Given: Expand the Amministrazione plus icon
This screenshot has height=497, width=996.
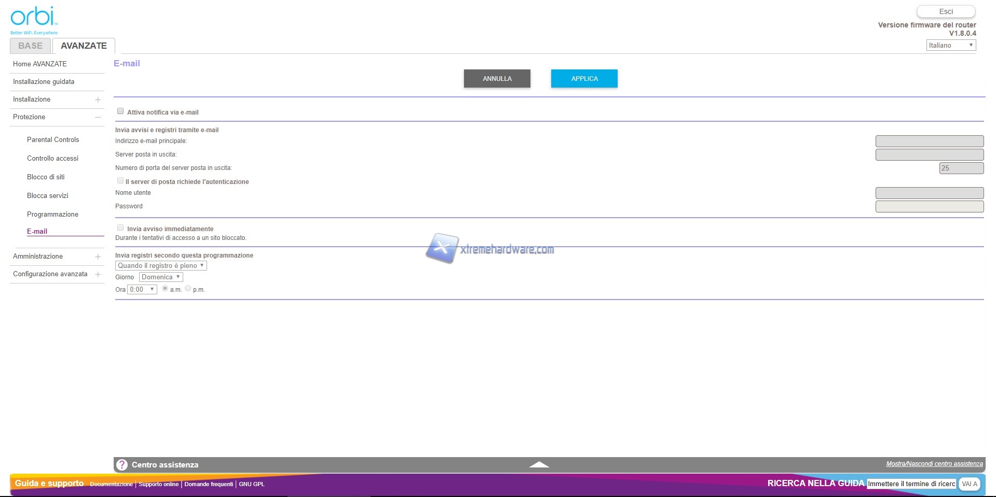Looking at the screenshot, I should (98, 257).
